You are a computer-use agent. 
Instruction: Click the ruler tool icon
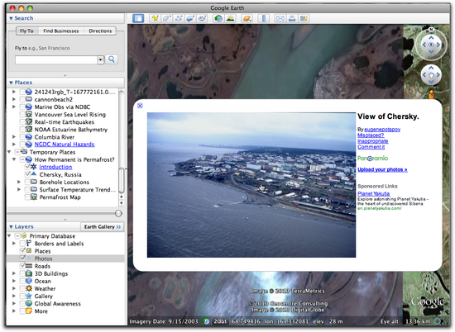tap(264, 18)
